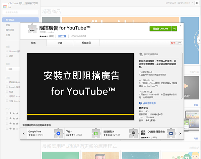Click the star rating of the extension

click(44, 36)
